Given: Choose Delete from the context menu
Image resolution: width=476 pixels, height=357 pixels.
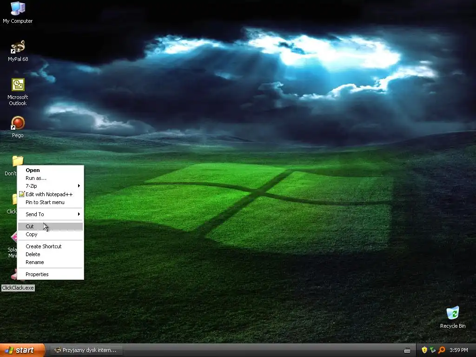Looking at the screenshot, I should (x=50, y=254).
